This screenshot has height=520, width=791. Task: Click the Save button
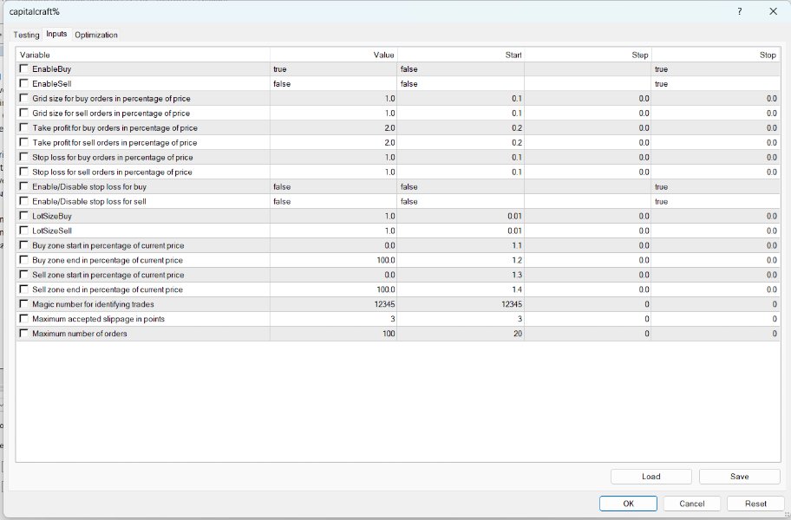(740, 476)
